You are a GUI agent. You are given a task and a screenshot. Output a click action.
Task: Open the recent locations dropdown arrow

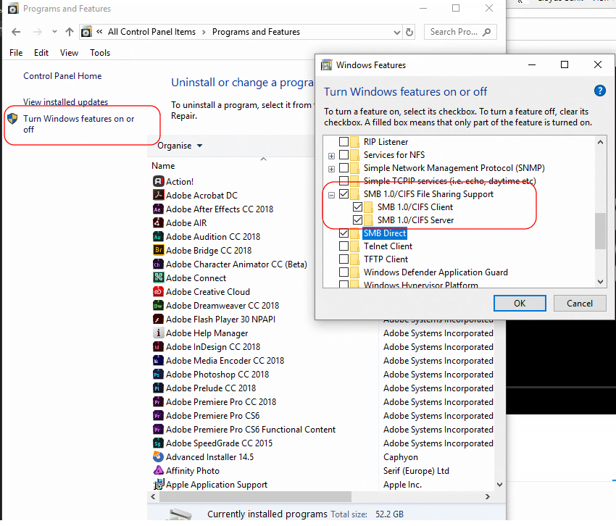coord(54,31)
